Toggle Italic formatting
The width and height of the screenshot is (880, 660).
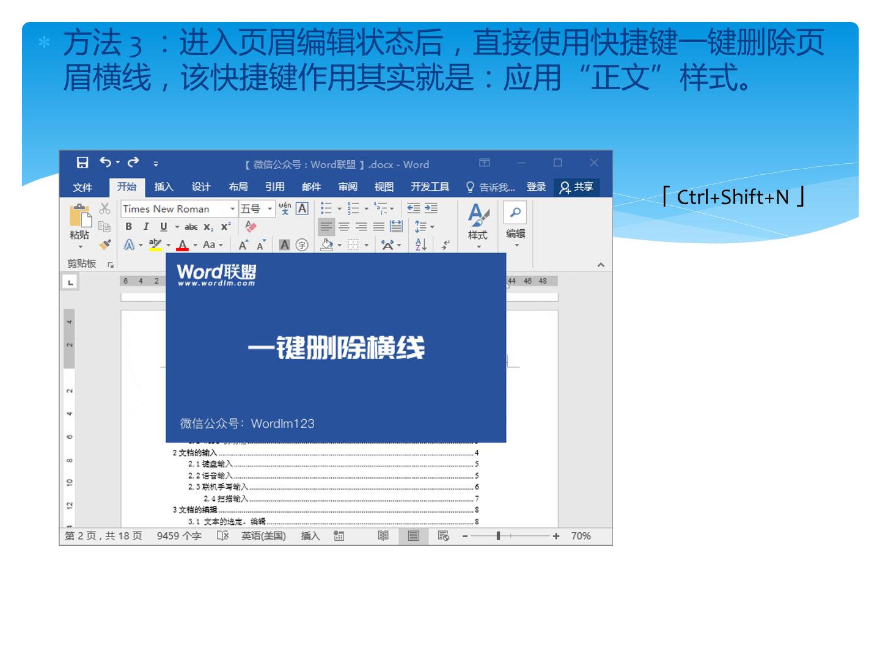[146, 227]
